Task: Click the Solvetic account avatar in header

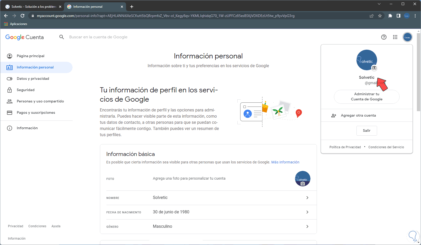Action: (408, 37)
